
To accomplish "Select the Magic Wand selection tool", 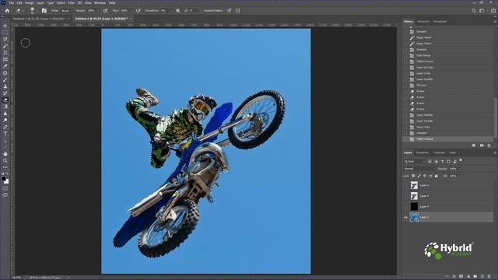I will click(x=5, y=46).
